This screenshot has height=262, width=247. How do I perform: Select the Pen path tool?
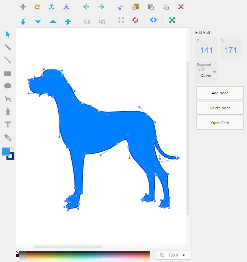pos(8,112)
